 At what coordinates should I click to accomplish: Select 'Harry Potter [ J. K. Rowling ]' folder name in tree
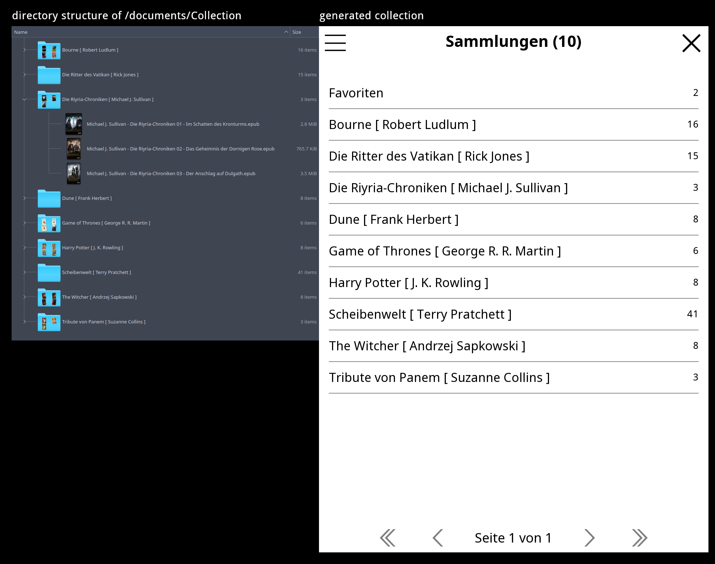point(93,247)
